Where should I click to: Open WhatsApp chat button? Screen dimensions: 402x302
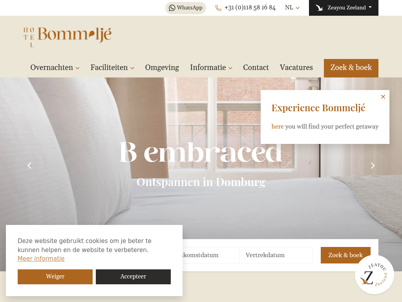(x=186, y=8)
